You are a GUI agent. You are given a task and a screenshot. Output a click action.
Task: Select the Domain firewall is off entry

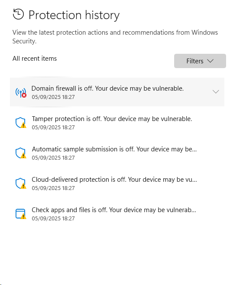tap(117, 92)
